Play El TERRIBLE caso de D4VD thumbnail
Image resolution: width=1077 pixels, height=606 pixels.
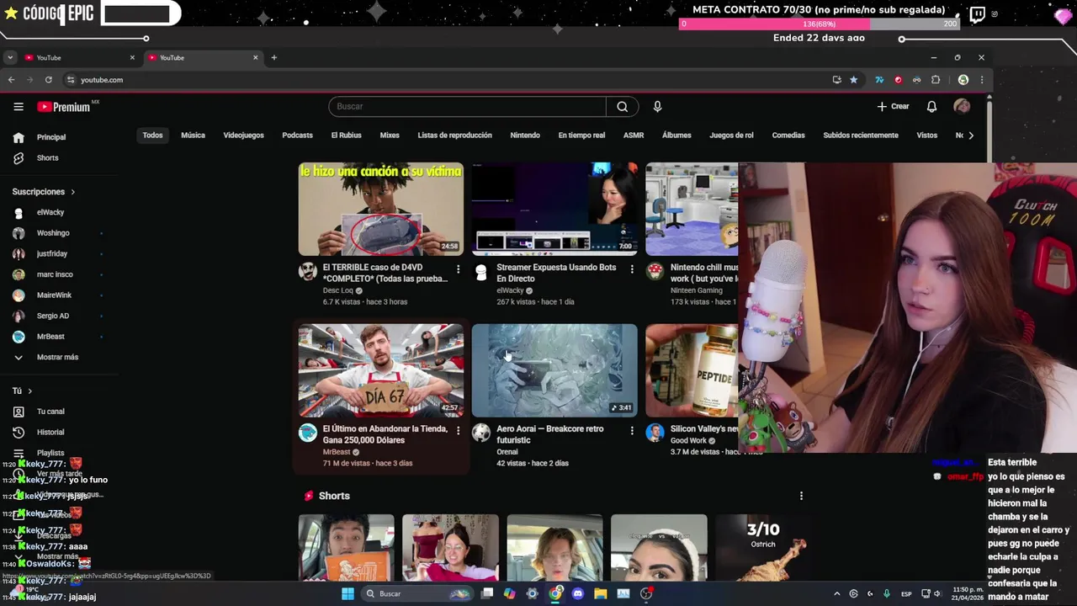point(380,209)
